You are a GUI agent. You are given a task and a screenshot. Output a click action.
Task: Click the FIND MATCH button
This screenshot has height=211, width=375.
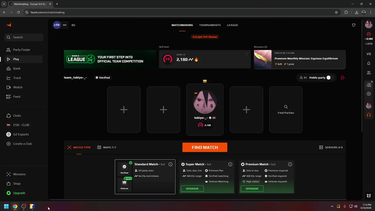tap(205, 147)
